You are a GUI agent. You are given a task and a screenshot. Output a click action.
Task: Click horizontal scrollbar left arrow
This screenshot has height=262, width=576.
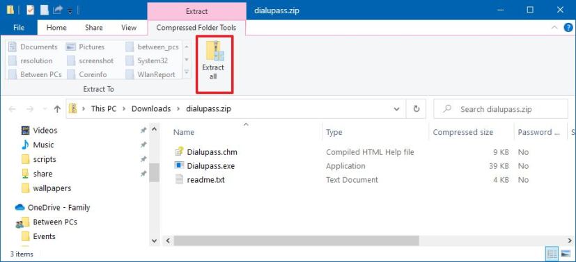coord(169,240)
